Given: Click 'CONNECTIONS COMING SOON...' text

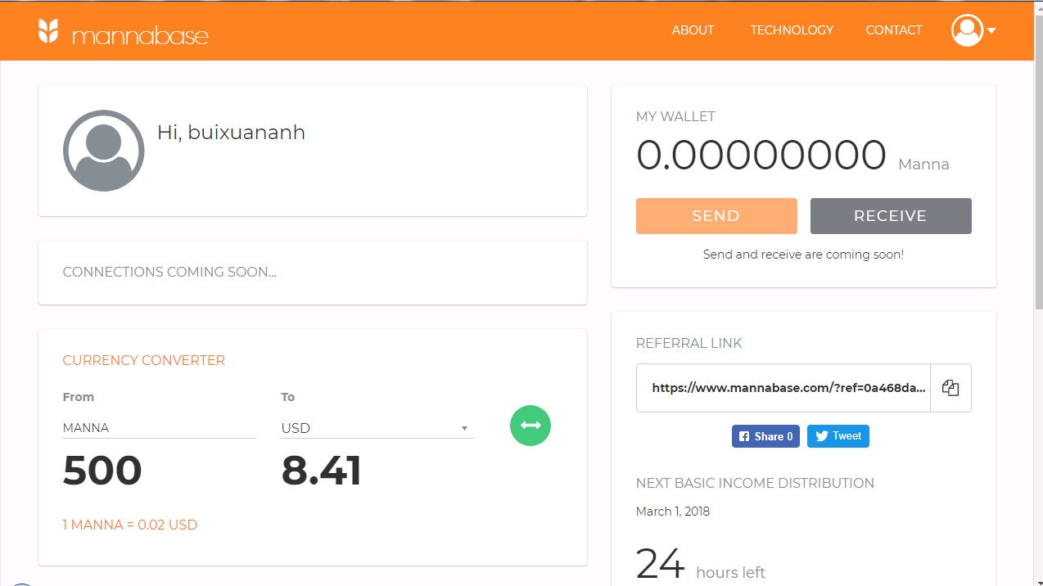Looking at the screenshot, I should [169, 272].
